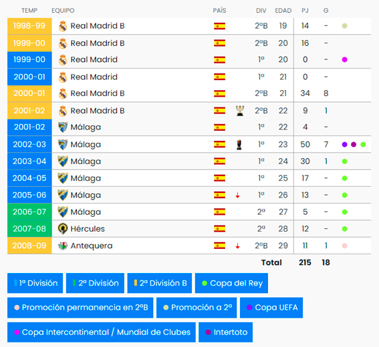Click the 2007-08 season cell
The width and height of the screenshot is (379, 347).
29,229
